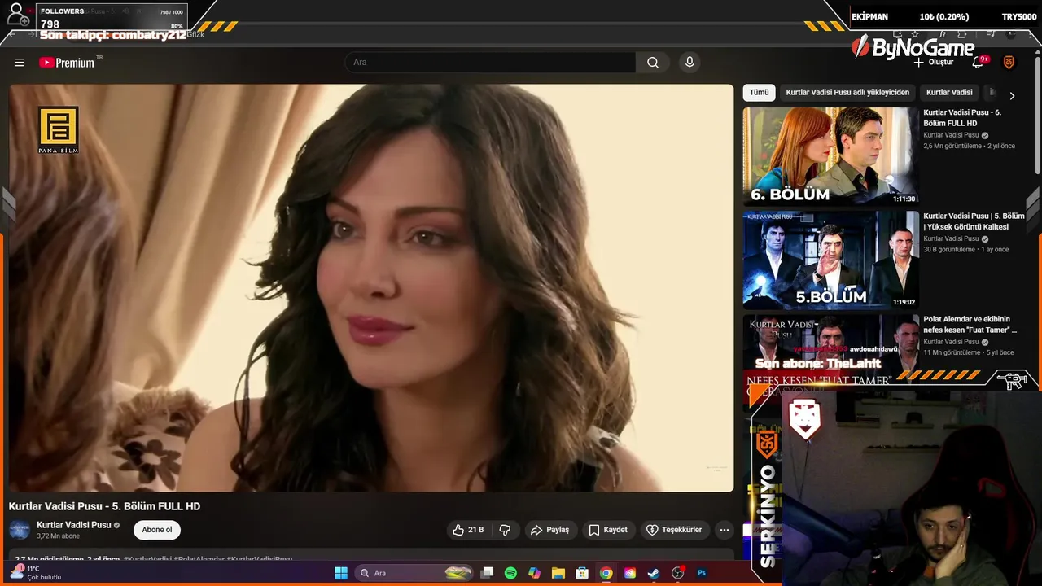Select the 'Kurtlar Vadisi' filter chip

pyautogui.click(x=949, y=93)
